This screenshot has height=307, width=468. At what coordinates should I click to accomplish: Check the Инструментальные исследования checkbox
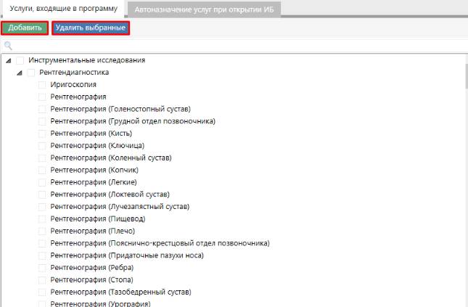[x=20, y=60]
